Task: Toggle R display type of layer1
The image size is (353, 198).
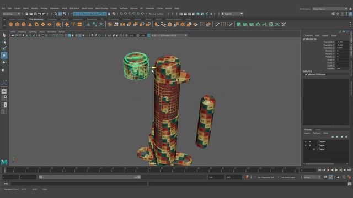Action: (x=314, y=149)
